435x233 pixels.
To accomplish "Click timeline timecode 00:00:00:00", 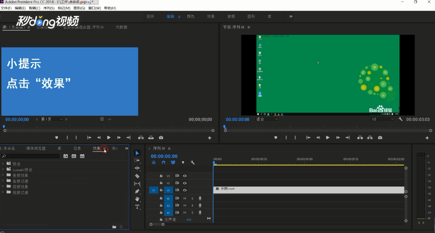I will 164,156.
